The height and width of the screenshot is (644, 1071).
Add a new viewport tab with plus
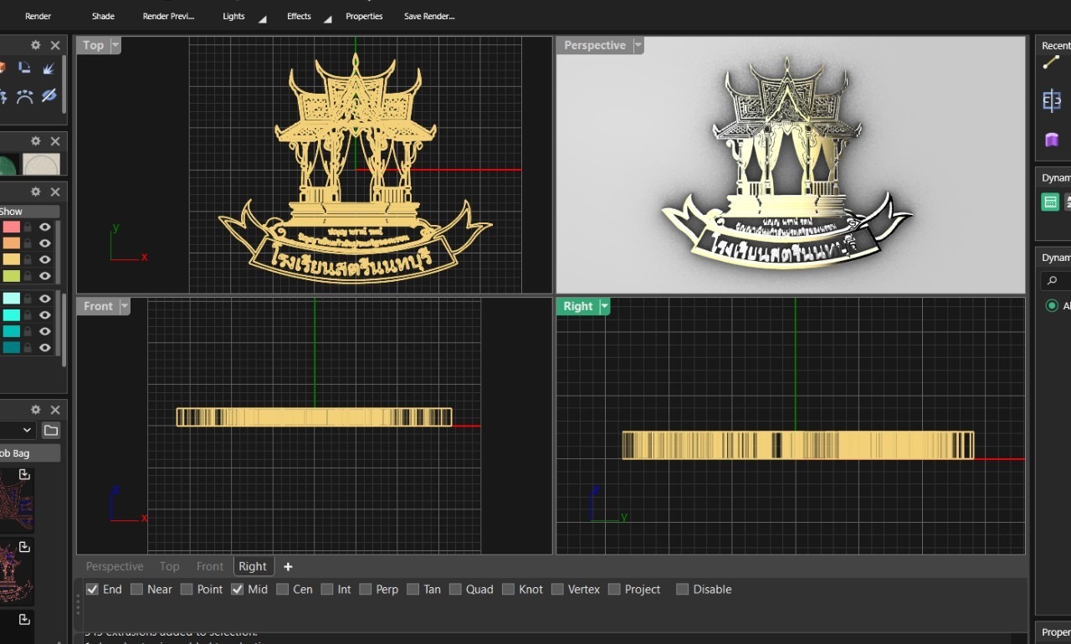pyautogui.click(x=288, y=566)
